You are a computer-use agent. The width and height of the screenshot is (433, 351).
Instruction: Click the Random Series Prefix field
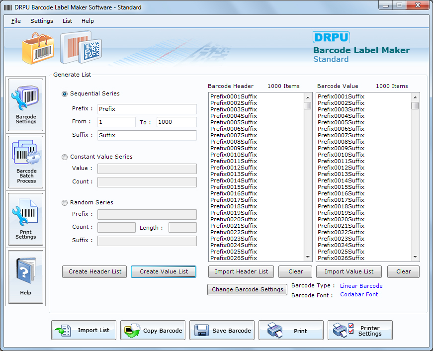tap(147, 214)
